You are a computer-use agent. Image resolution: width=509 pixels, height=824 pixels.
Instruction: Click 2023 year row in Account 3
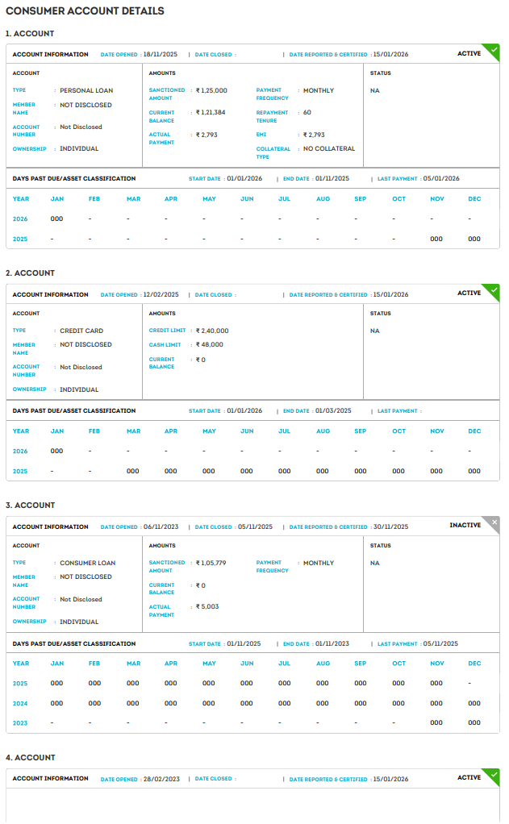[252, 723]
